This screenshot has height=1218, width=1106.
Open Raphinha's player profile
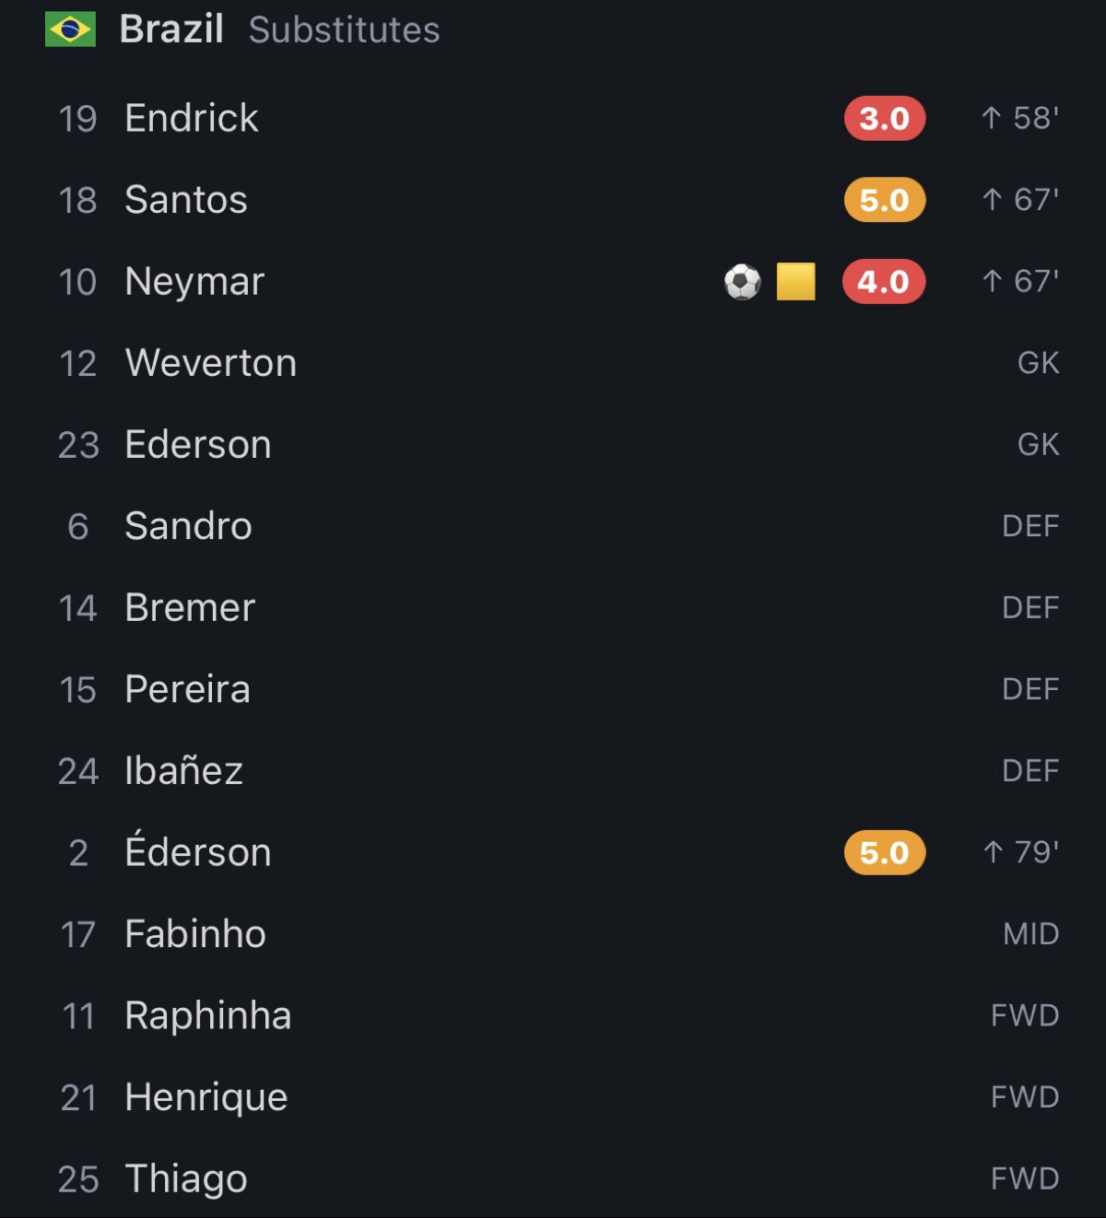(x=553, y=1015)
